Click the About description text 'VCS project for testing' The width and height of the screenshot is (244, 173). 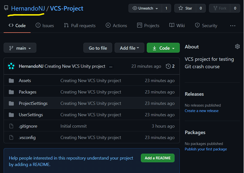[209, 59]
